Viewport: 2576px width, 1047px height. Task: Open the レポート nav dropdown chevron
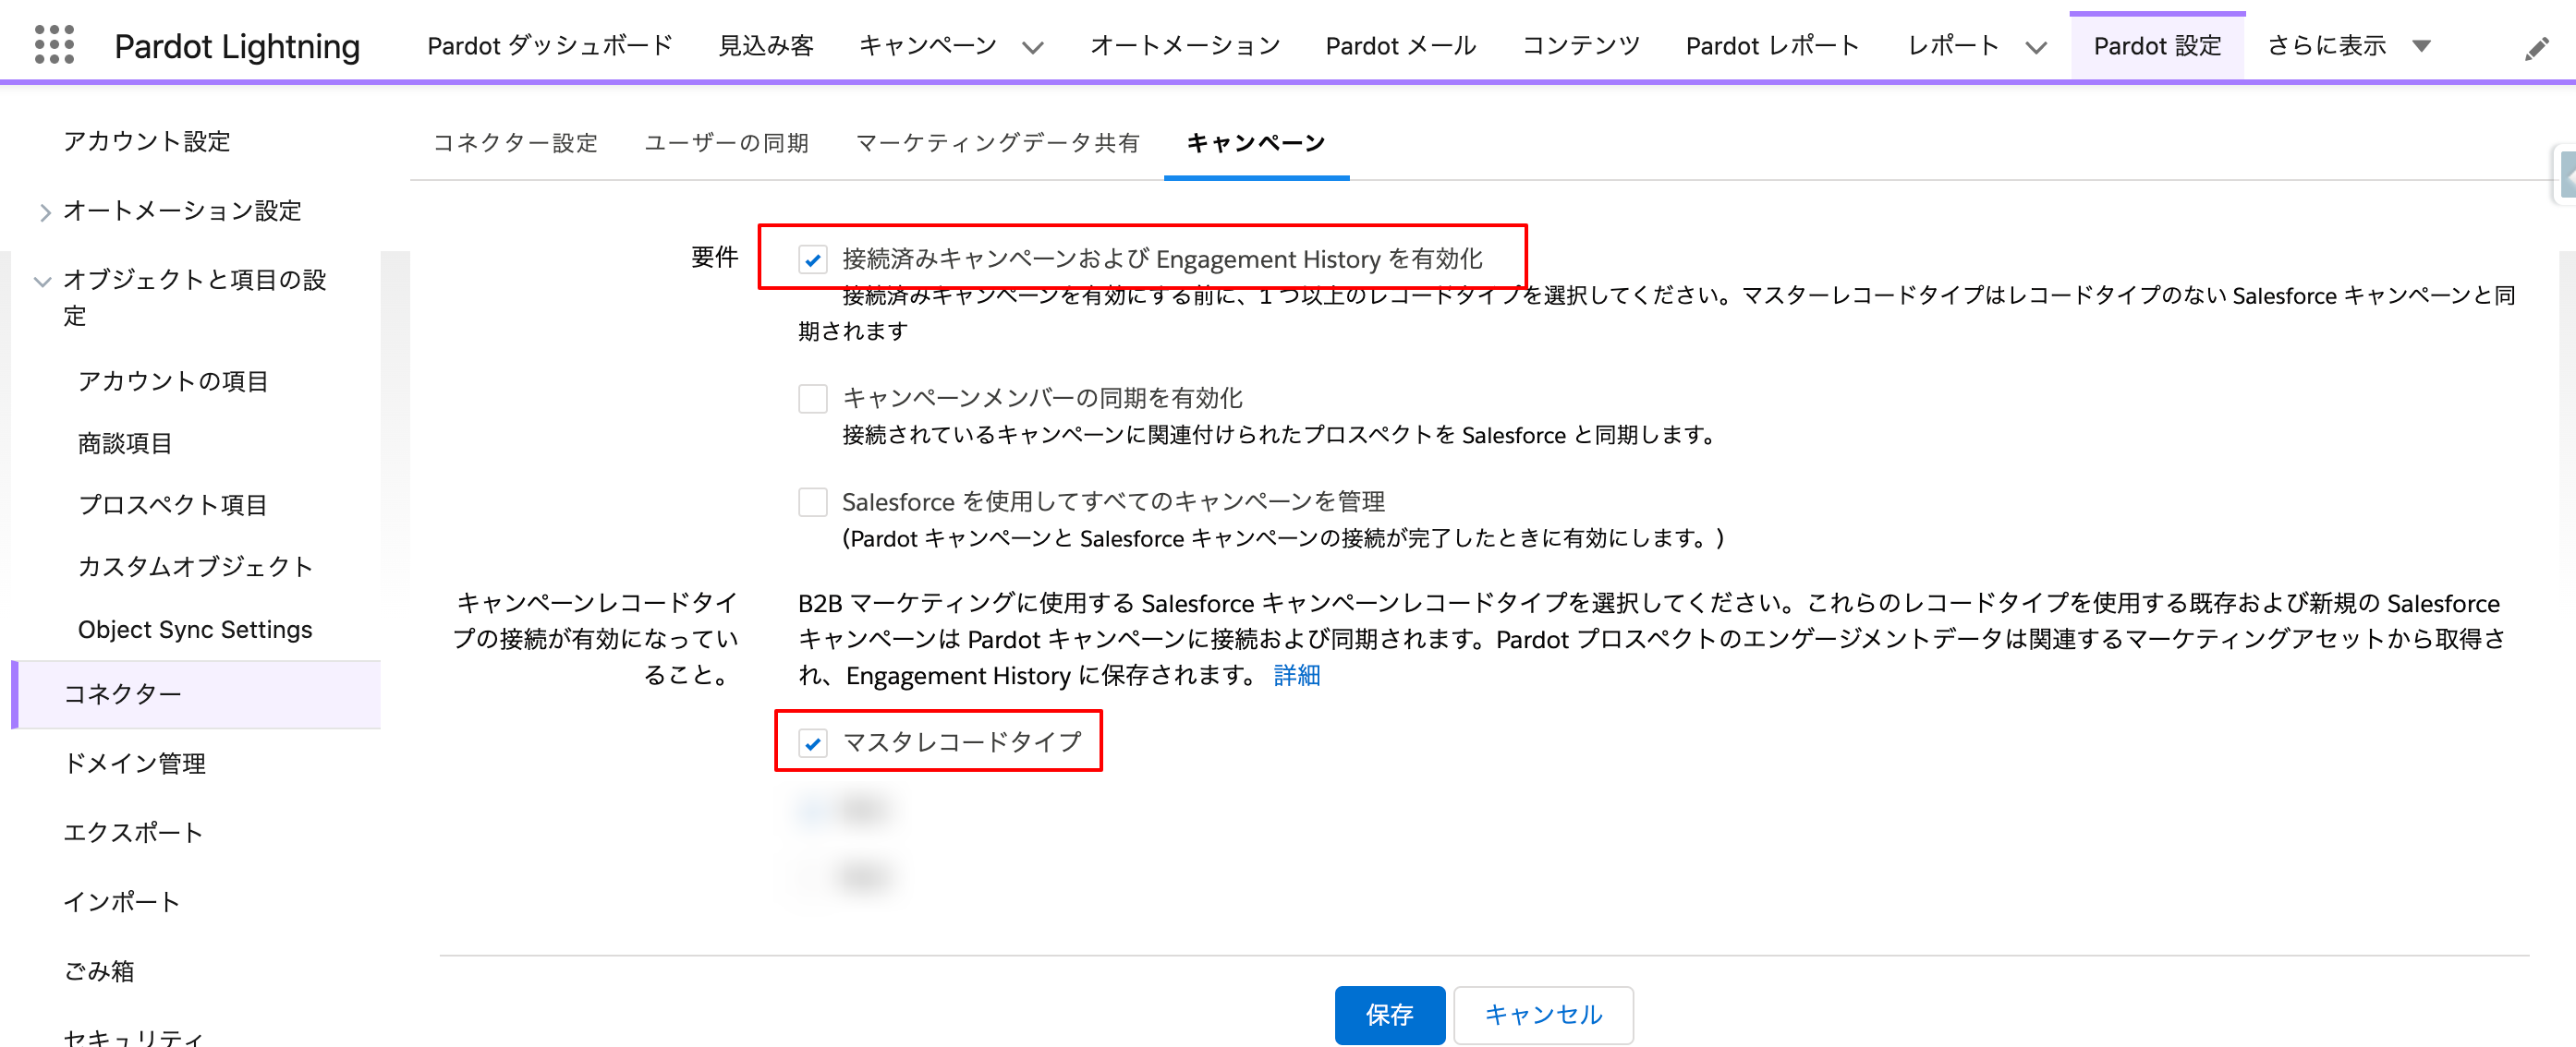click(x=2036, y=47)
